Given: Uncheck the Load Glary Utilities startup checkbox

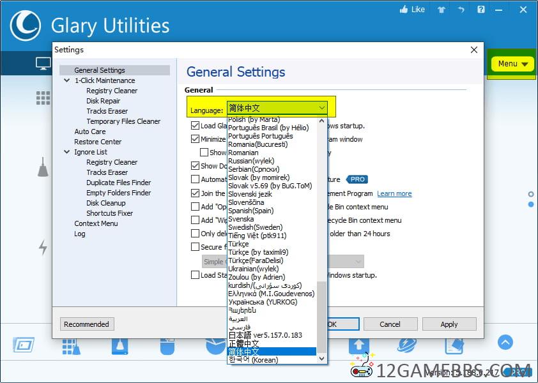Looking at the screenshot, I should click(x=196, y=126).
